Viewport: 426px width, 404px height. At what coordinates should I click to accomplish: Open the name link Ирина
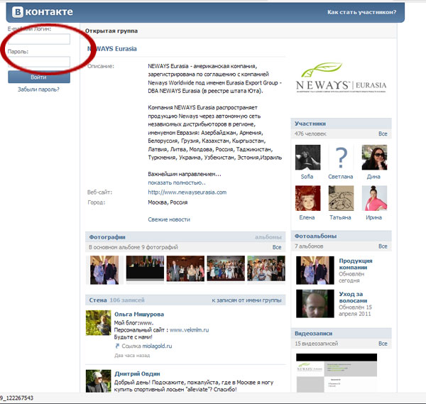click(x=374, y=217)
